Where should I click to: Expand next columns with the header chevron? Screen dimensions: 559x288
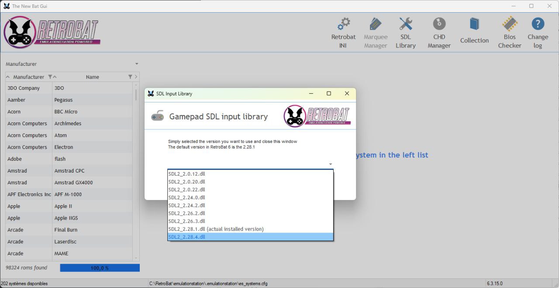click(x=136, y=77)
